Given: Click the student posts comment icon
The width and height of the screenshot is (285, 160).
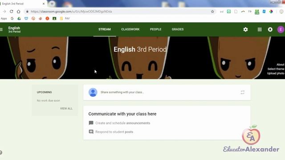Looking at the screenshot, I should [x=91, y=132].
